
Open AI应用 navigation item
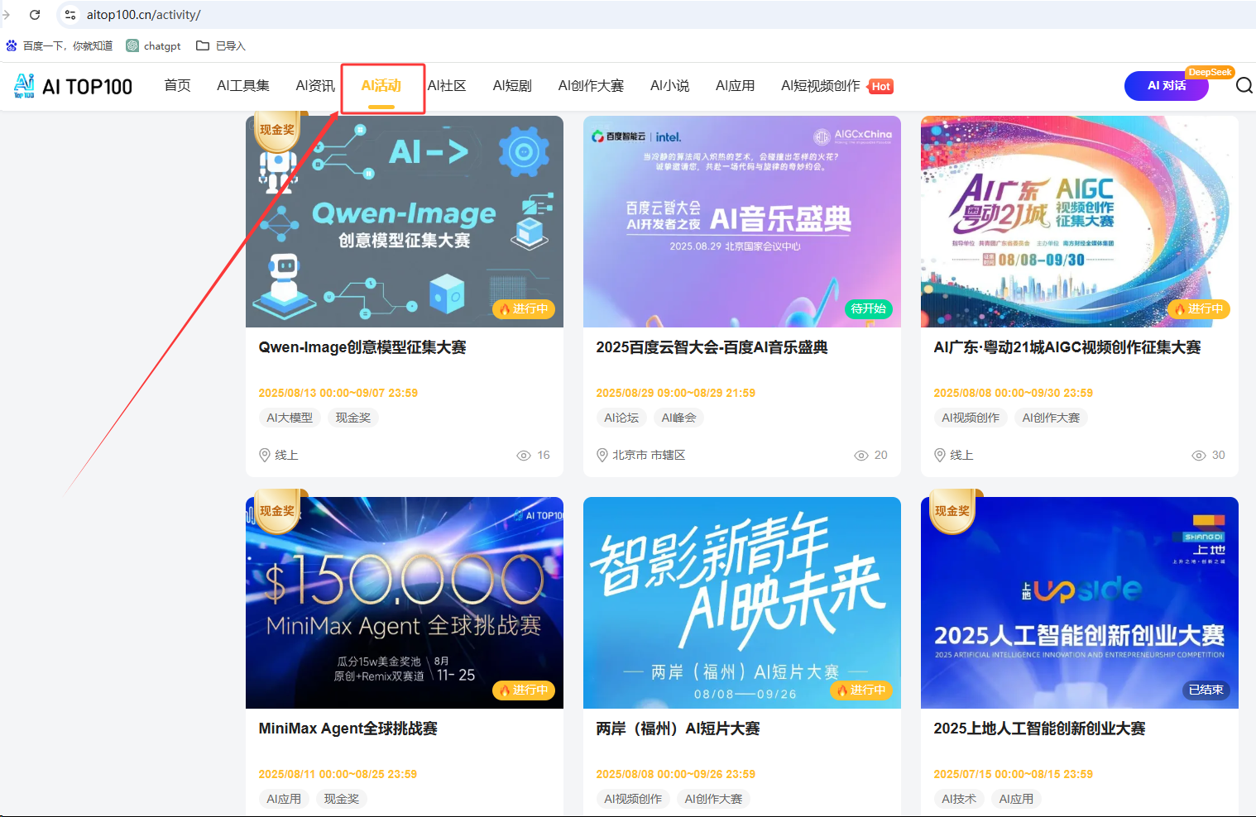coord(735,86)
